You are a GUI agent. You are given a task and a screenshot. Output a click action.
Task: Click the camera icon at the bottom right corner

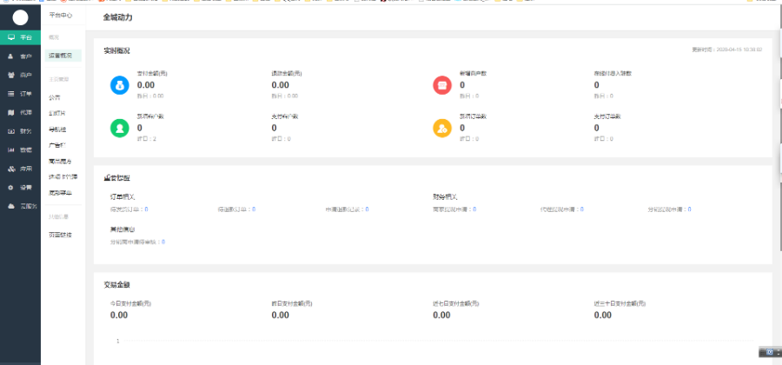click(771, 352)
